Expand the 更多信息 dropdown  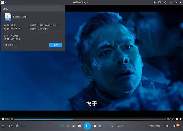(x=11, y=45)
